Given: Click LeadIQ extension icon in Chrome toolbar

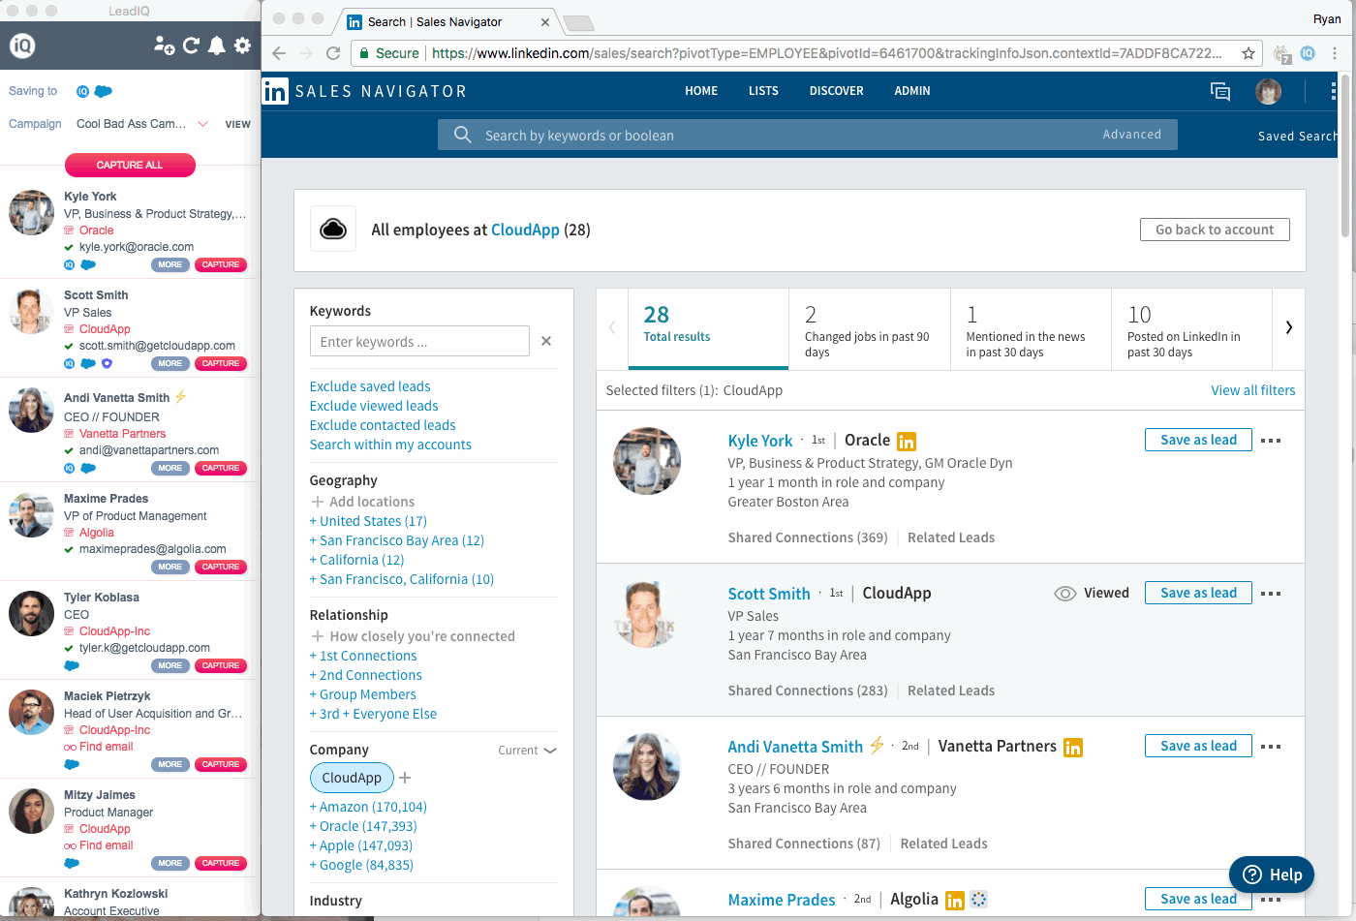Looking at the screenshot, I should (1308, 53).
